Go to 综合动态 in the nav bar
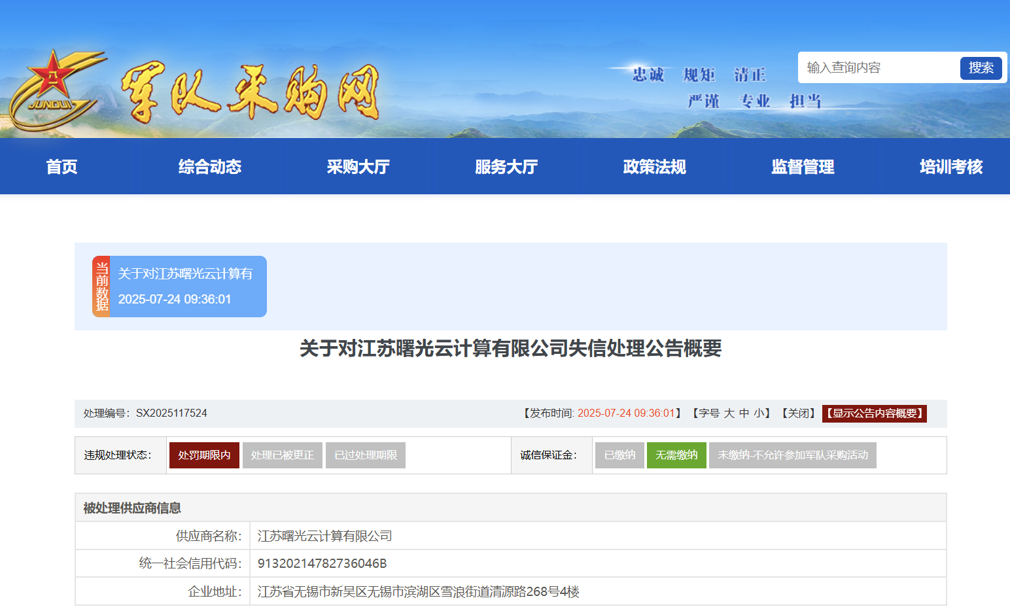 (x=210, y=167)
